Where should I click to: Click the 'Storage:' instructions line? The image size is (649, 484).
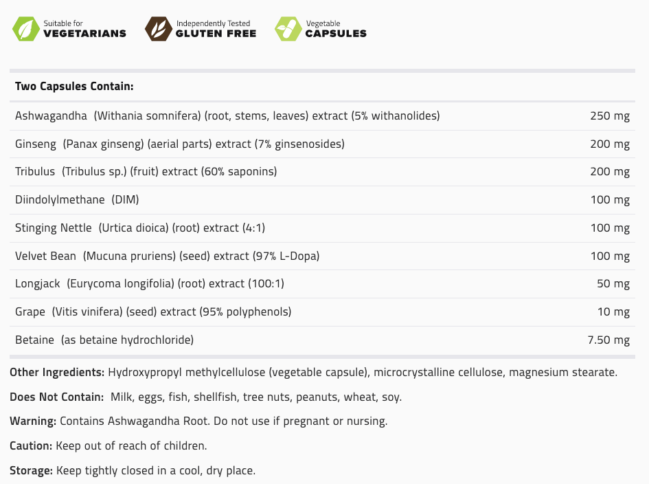[132, 471]
